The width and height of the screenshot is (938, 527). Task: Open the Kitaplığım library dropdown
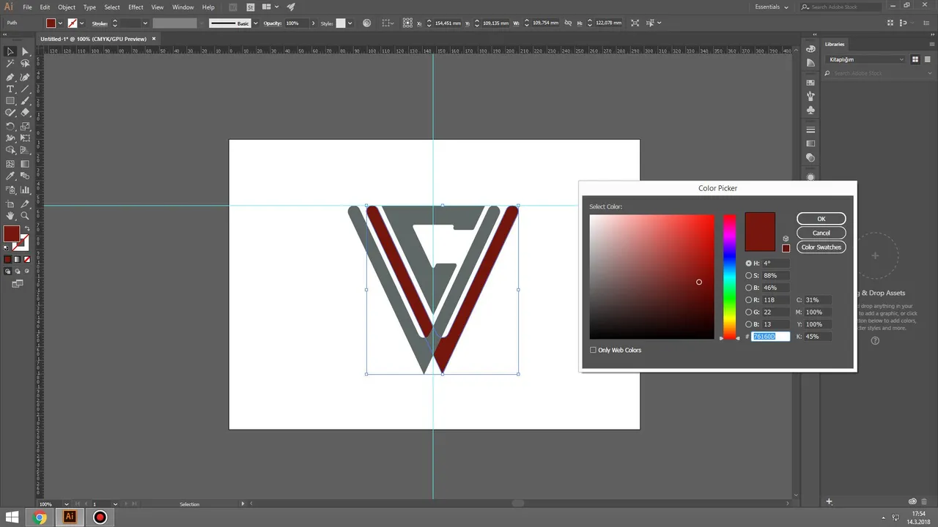pyautogui.click(x=865, y=59)
